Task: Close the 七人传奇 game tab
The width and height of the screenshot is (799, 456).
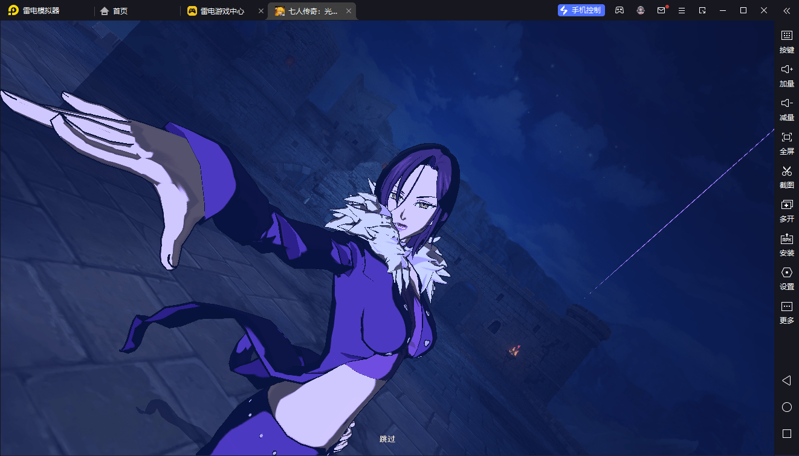Action: coord(349,11)
